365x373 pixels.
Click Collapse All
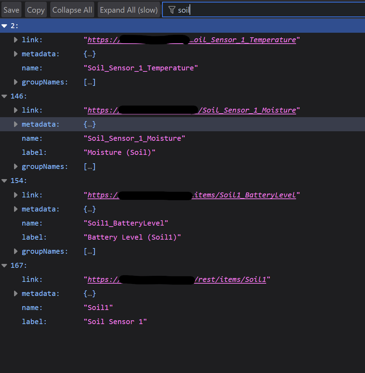72,10
